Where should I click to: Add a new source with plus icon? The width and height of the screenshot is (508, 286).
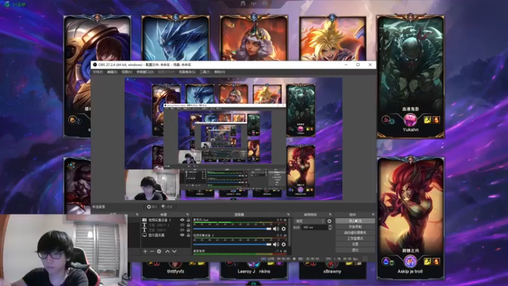click(x=145, y=251)
